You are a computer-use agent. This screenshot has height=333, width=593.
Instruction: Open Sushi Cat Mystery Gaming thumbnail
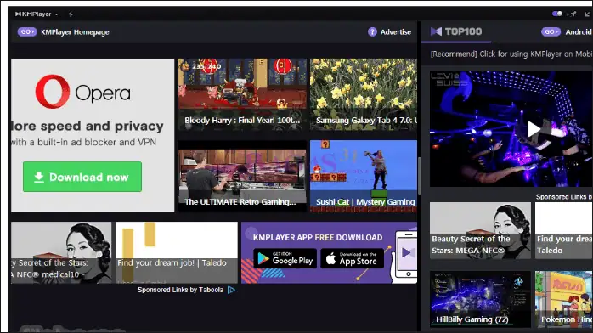(364, 176)
